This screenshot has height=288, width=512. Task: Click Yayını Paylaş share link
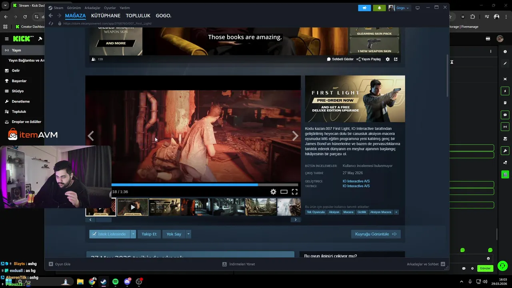368,59
